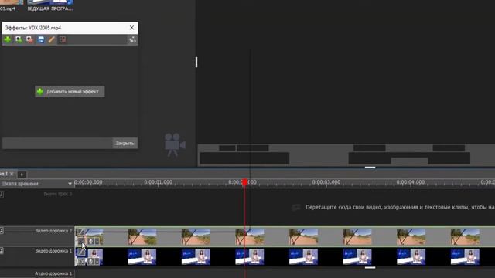Click the speaker icon on Видео дорожка 1 clip
The width and height of the screenshot is (495, 278).
(91, 262)
